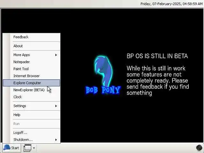This screenshot has height=153, width=204.
Task: Click the Start button
Action: (11, 148)
